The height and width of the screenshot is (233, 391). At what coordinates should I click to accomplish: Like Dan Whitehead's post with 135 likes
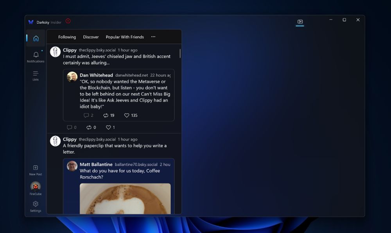(131, 115)
